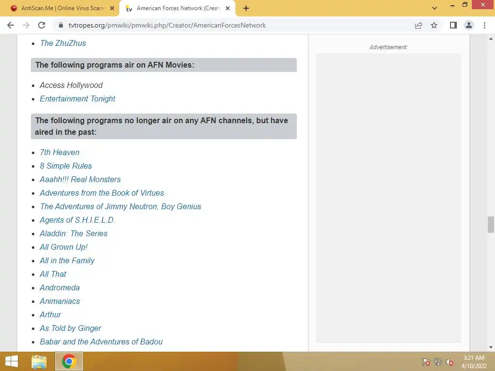
Task: Open the As Told by Ginger link
Action: point(71,328)
